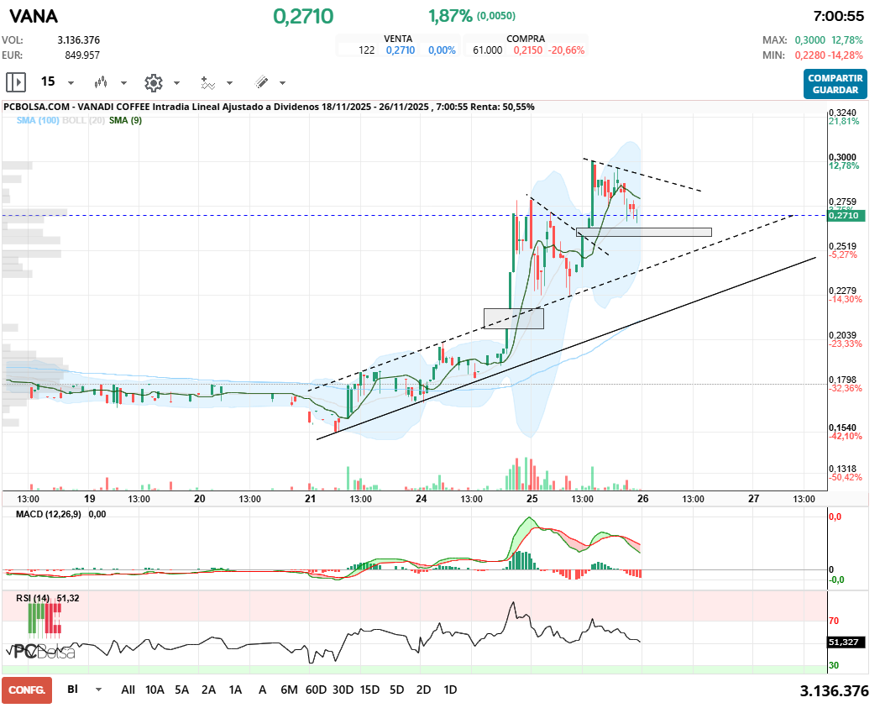Expand chart type dropdown arrow

[x=123, y=83]
